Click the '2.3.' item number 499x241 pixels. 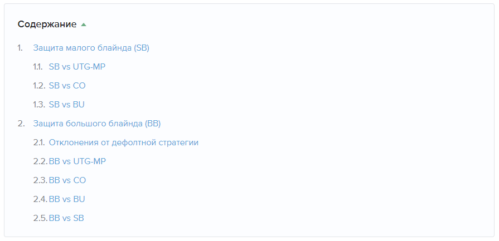click(x=40, y=180)
